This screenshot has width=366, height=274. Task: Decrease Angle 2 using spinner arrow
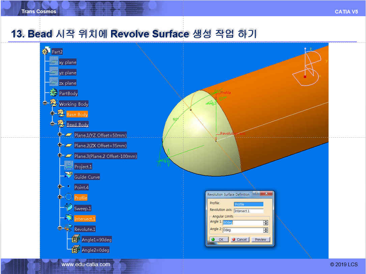(x=266, y=231)
